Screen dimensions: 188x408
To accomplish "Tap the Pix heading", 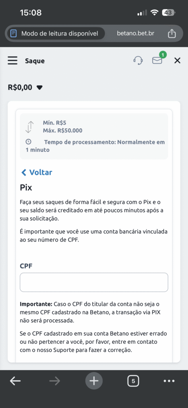I will [x=26, y=188].
